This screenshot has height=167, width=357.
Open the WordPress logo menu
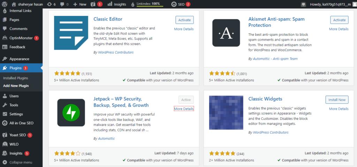tap(5, 4)
